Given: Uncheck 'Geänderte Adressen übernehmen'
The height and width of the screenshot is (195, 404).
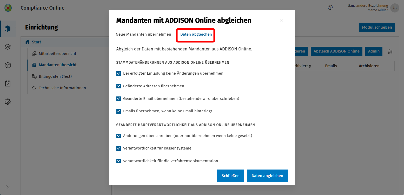Looking at the screenshot, I should click(119, 86).
